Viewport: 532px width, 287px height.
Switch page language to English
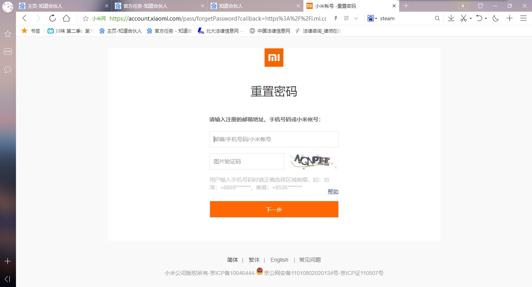point(279,260)
